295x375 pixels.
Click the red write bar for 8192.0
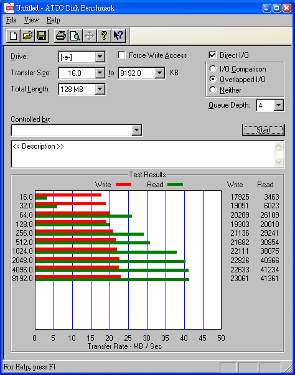tap(78, 277)
